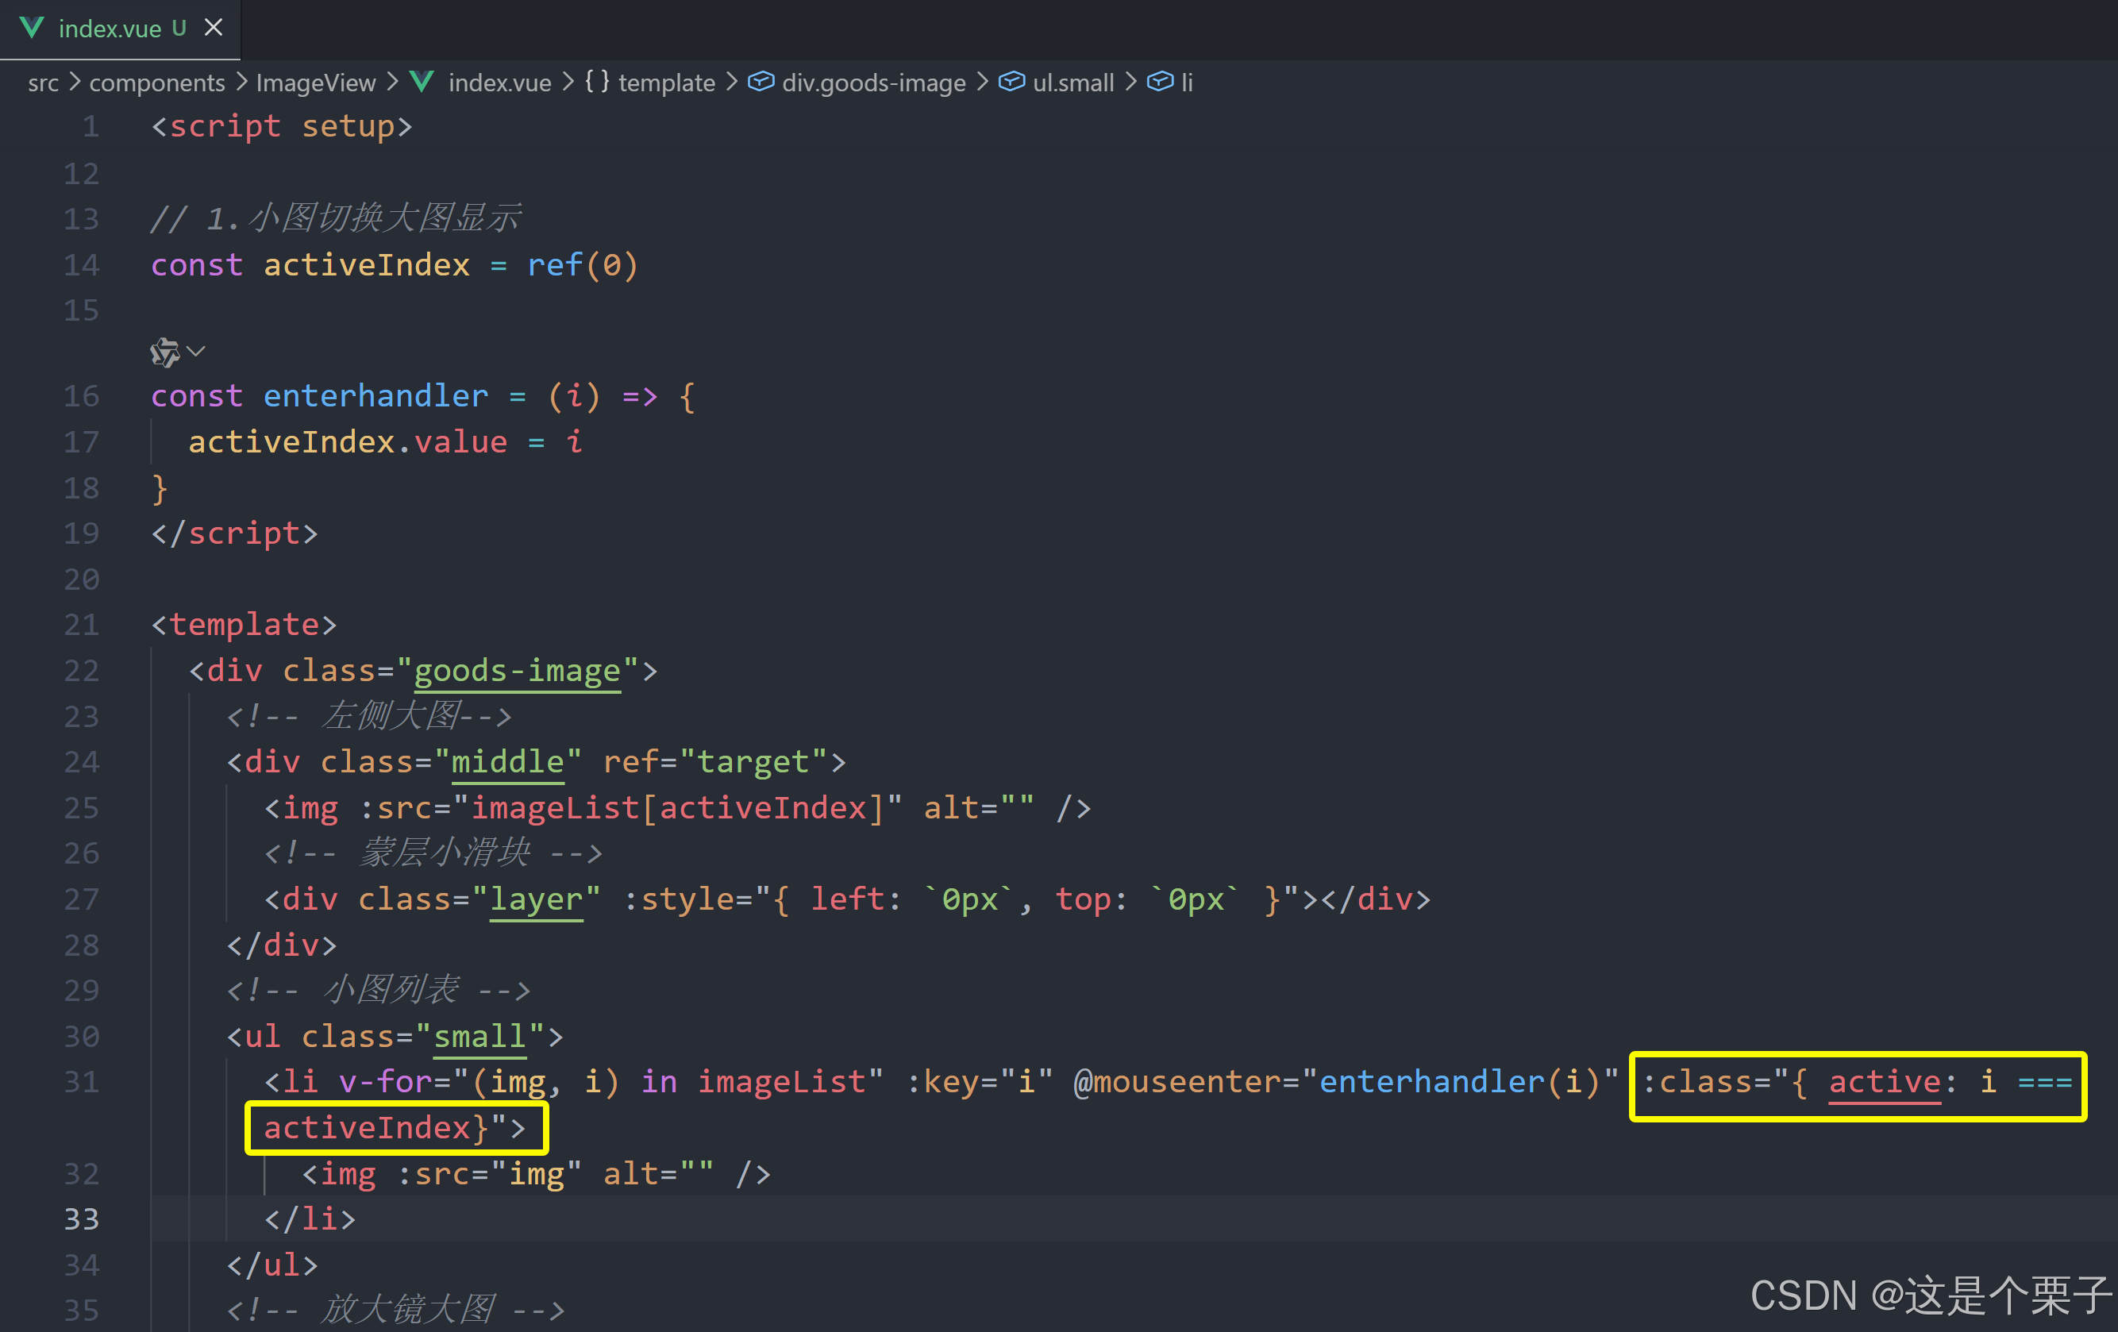This screenshot has height=1332, width=2118.
Task: Close the index.vue editor tab
Action: coord(213,28)
